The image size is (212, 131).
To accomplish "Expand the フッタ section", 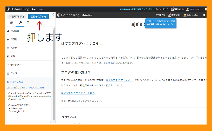I will point(29,73).
